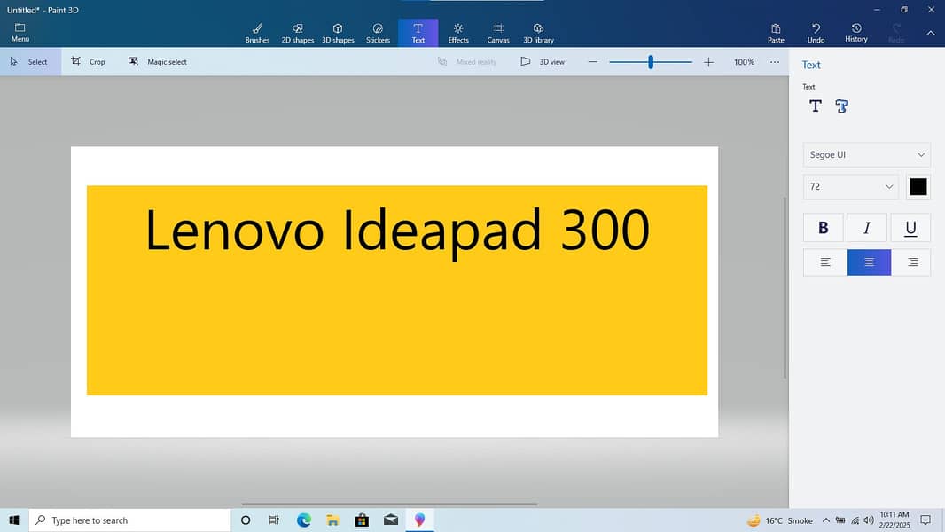The height and width of the screenshot is (532, 945).
Task: Select the Brushes tool
Action: pyautogui.click(x=257, y=33)
